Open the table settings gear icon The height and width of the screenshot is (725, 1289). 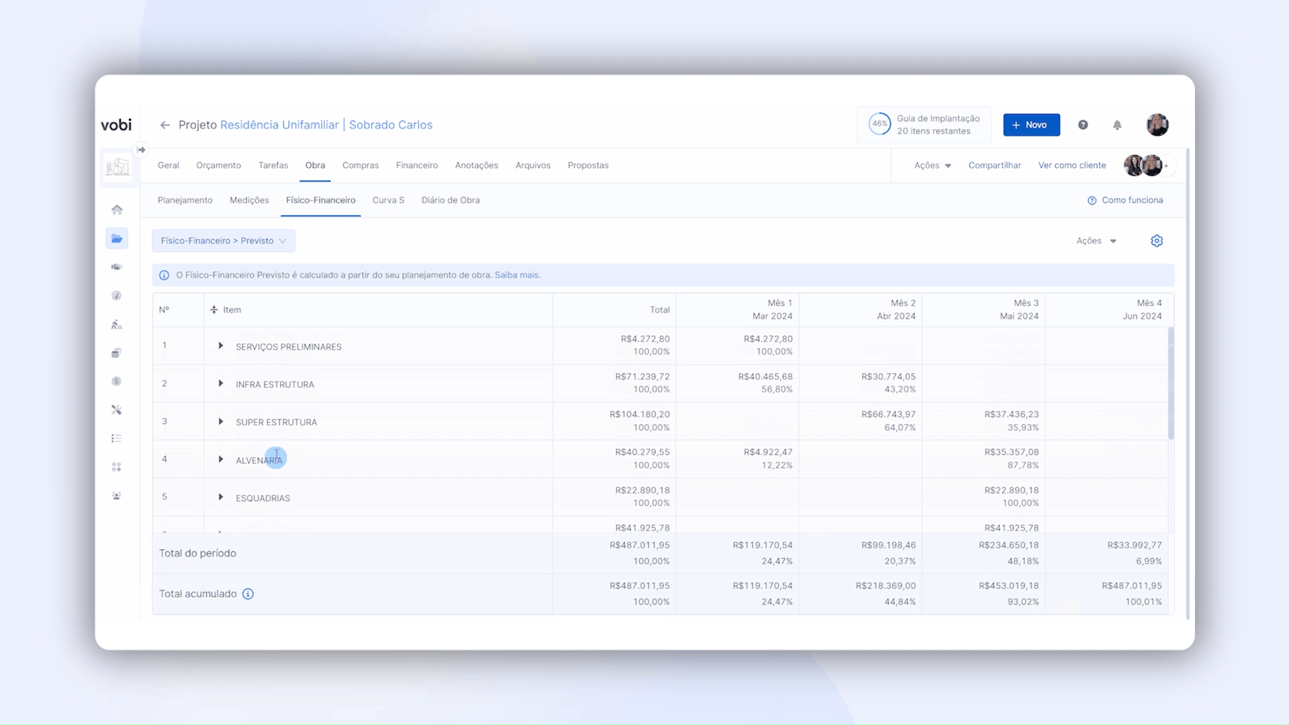tap(1156, 241)
